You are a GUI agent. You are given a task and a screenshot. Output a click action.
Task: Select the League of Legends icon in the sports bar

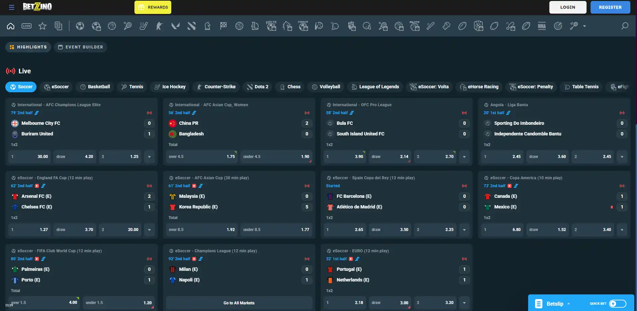click(x=255, y=26)
